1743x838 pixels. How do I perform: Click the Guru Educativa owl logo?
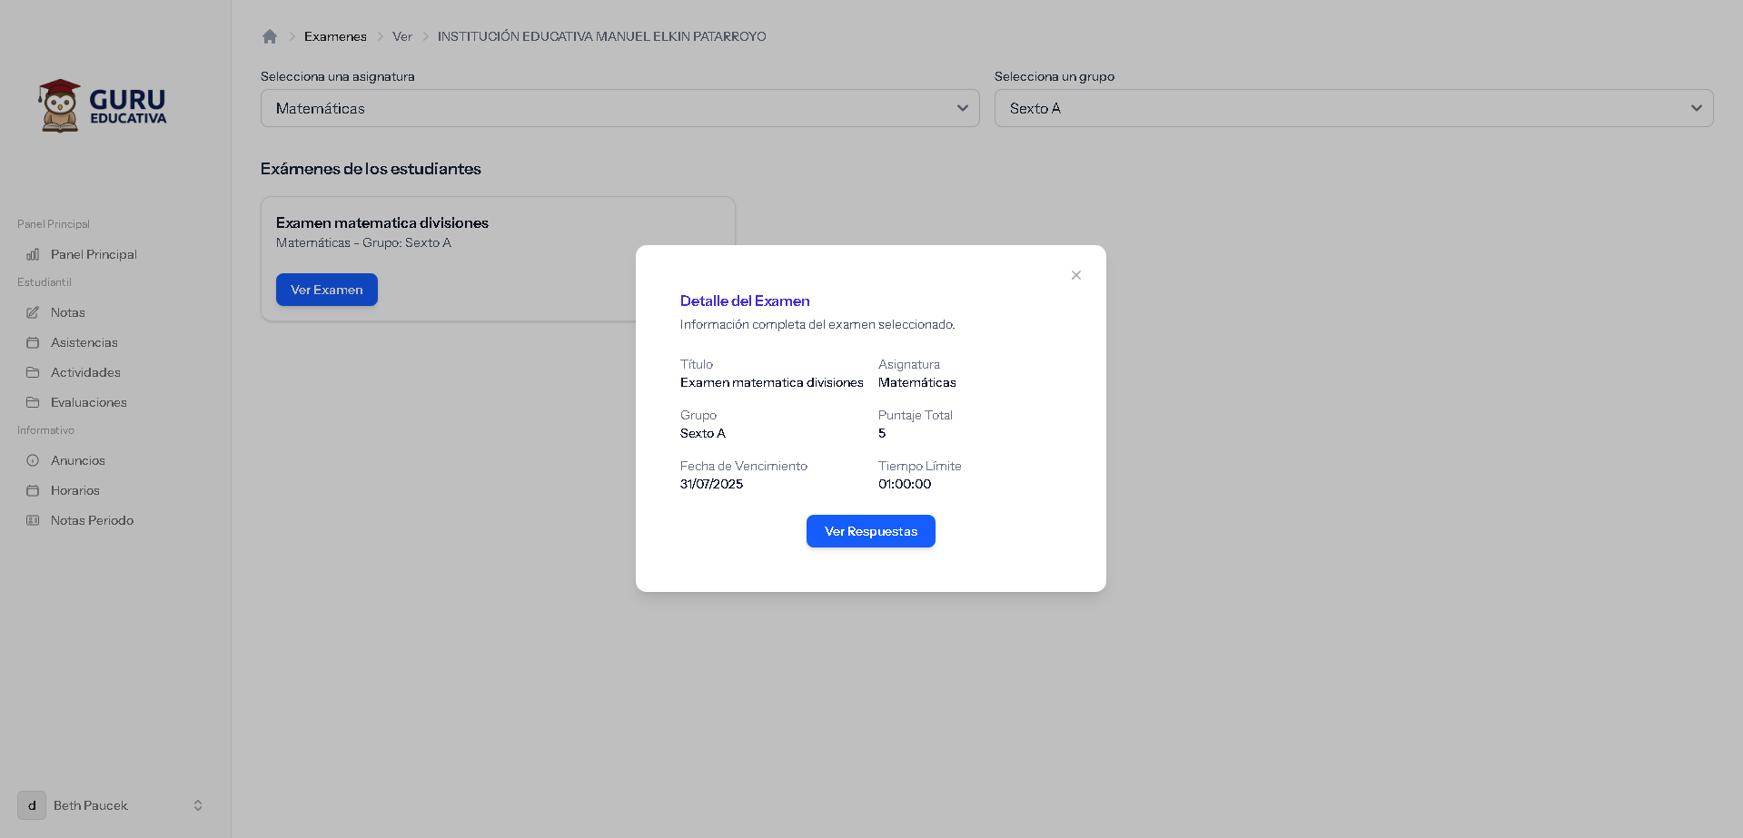[x=60, y=105]
